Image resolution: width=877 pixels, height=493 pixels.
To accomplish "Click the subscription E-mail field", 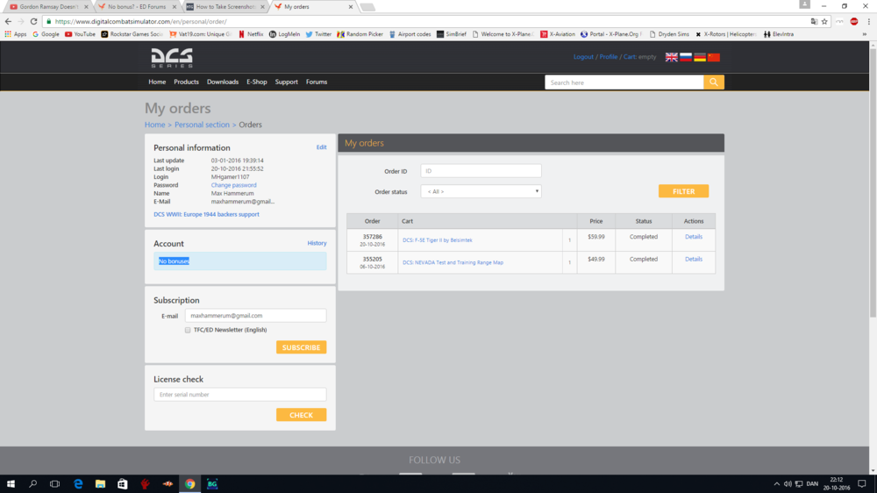I will pyautogui.click(x=255, y=316).
